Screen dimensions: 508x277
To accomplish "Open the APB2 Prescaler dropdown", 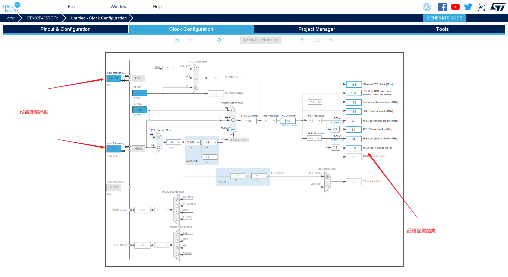I will [314, 138].
